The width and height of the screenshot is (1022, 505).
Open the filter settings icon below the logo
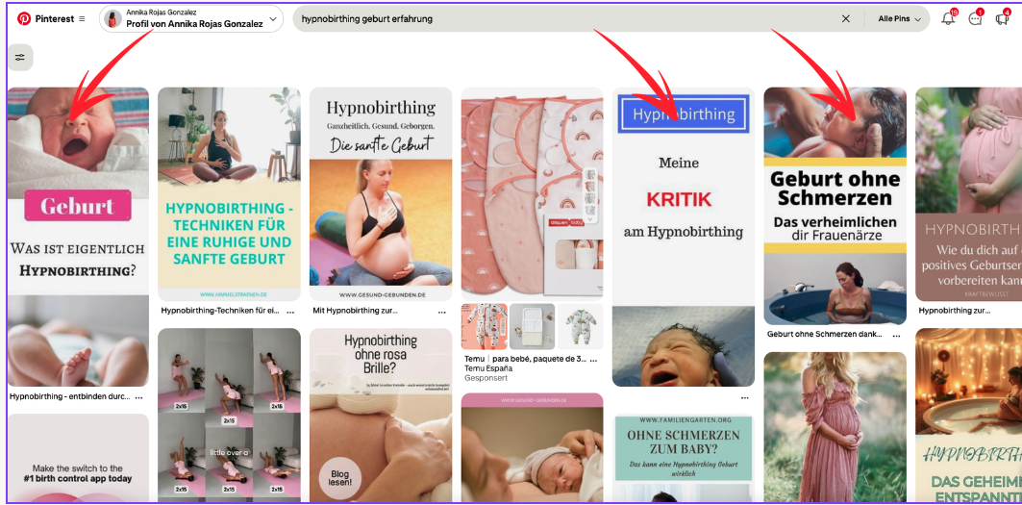20,58
